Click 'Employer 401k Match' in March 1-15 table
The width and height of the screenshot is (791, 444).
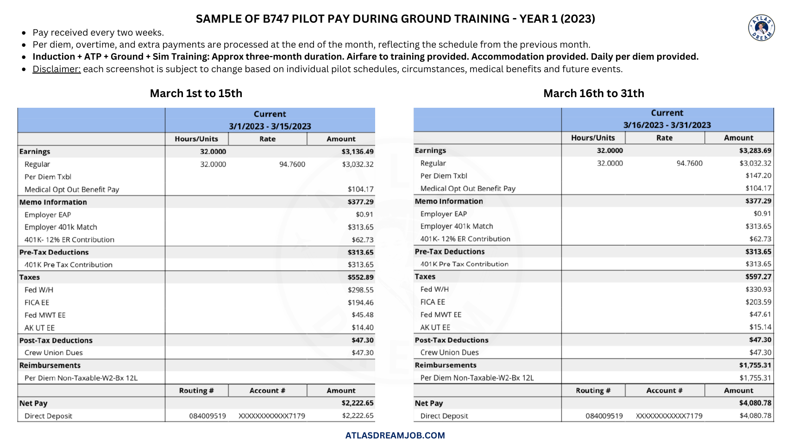(61, 227)
